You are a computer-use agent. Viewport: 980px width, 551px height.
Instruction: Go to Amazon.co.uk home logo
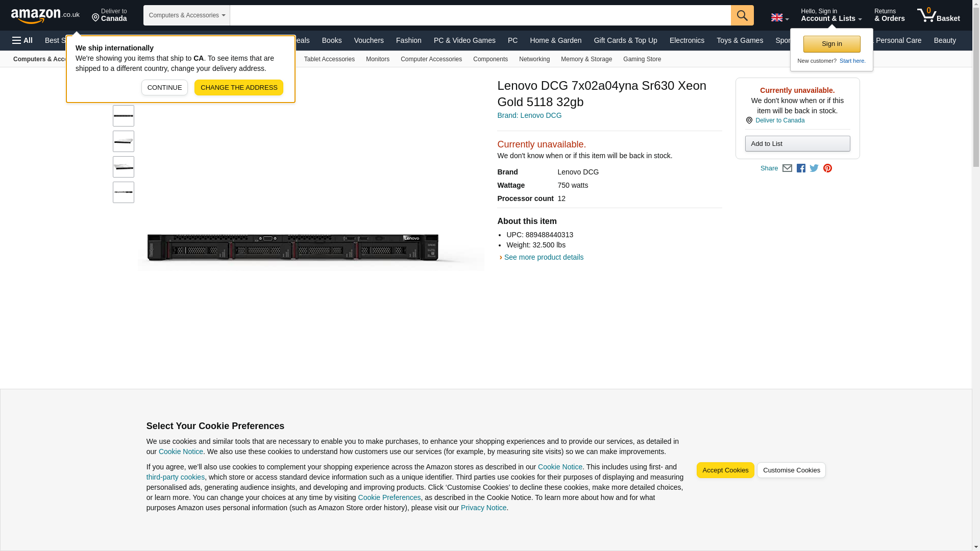point(45,15)
